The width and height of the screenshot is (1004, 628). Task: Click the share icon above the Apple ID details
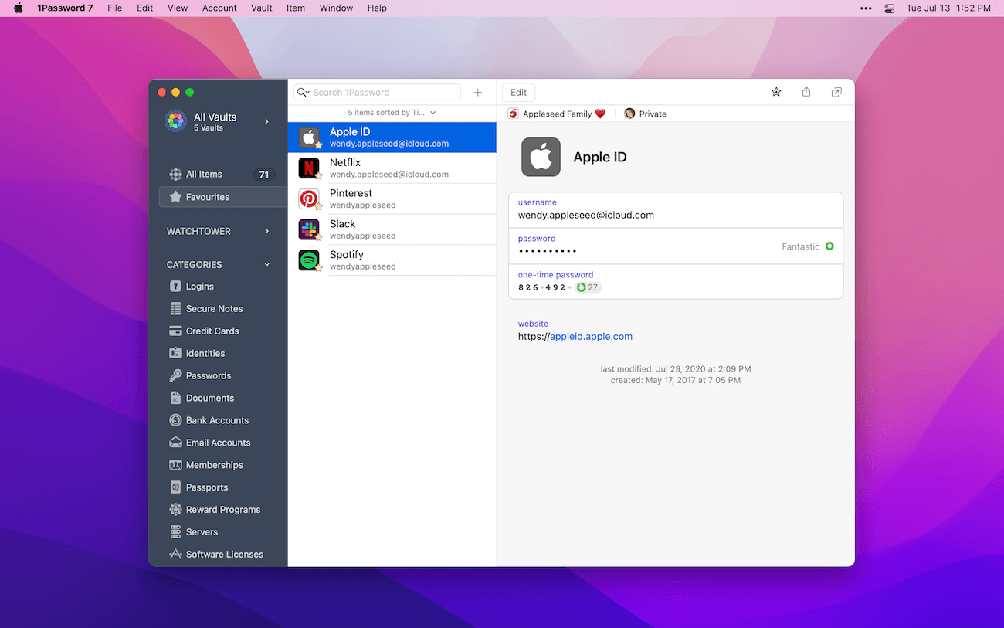point(806,91)
